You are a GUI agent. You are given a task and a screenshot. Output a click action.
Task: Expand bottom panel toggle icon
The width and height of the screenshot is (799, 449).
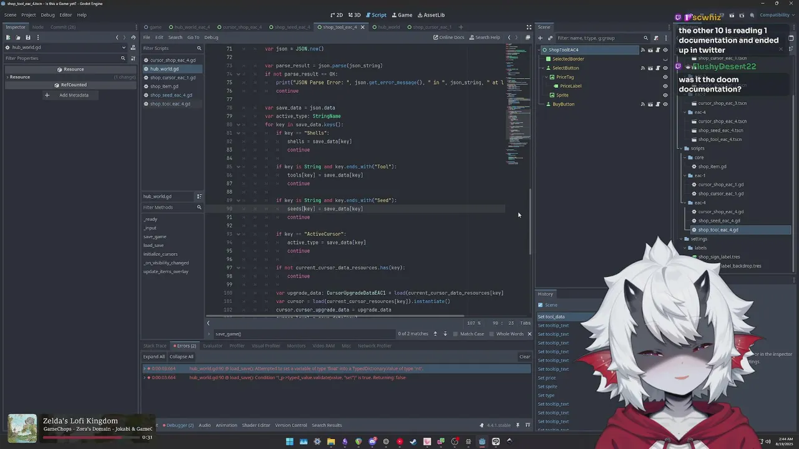[x=527, y=425]
